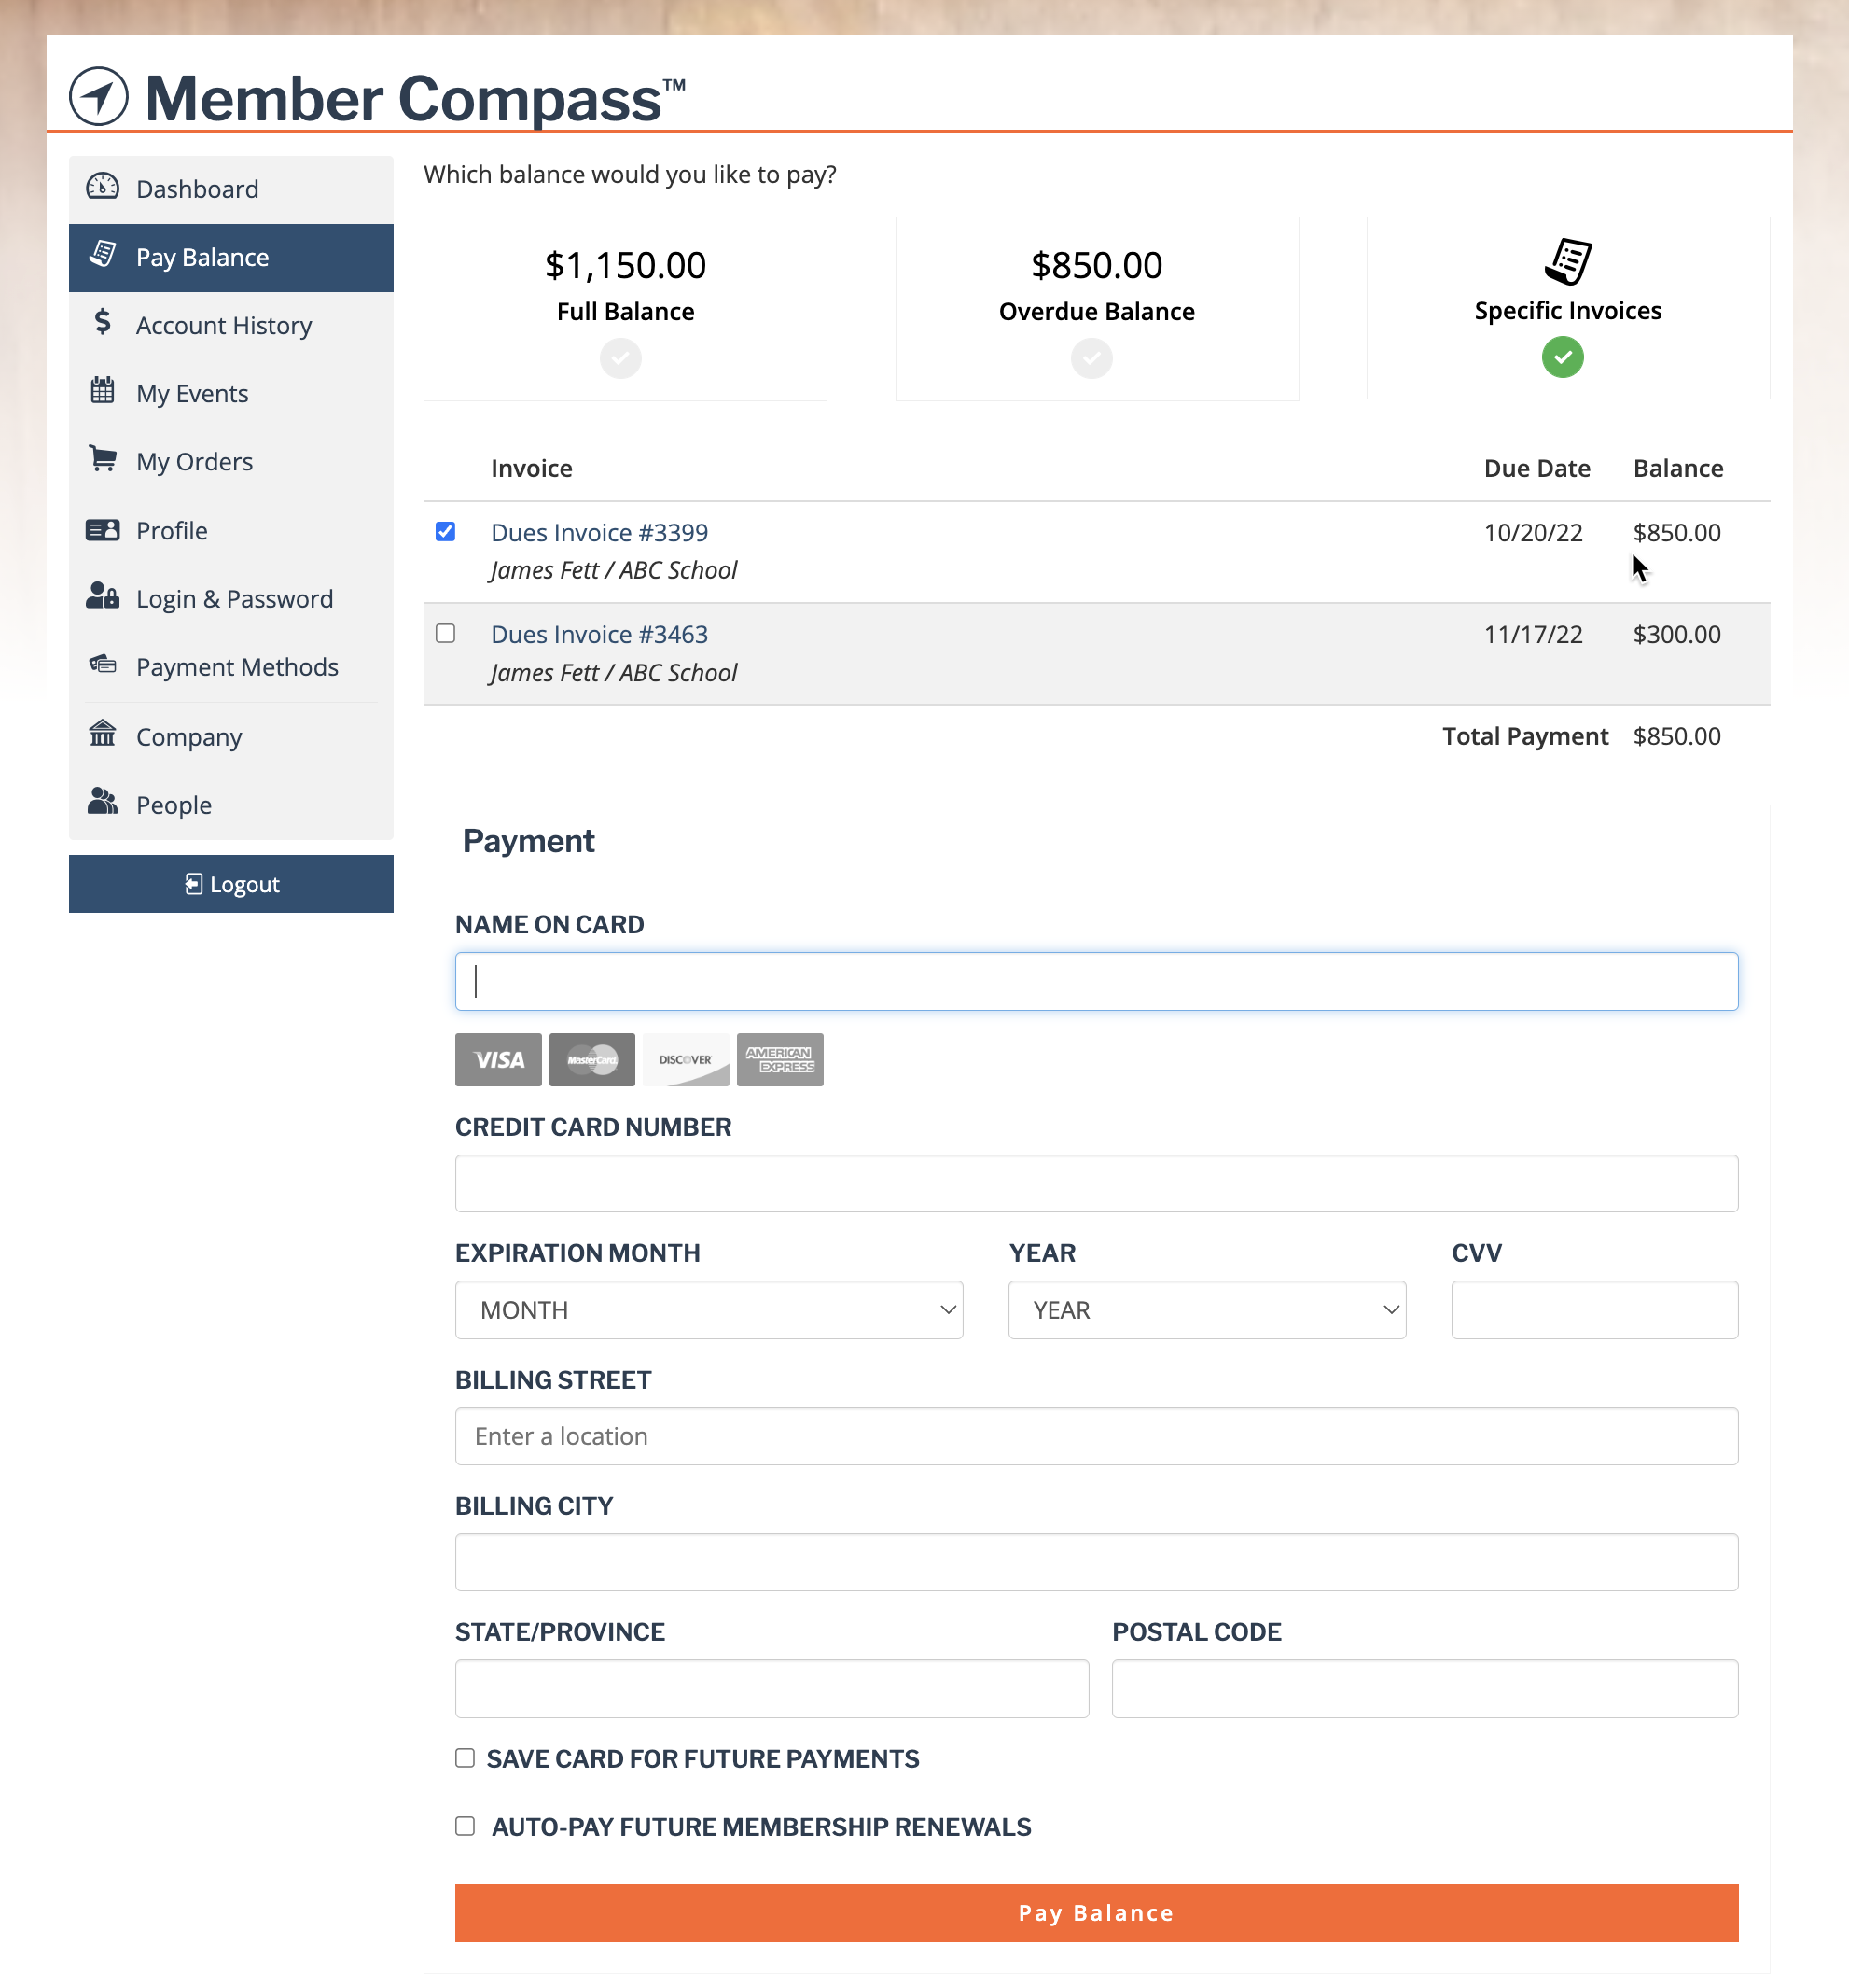Enable Save Card for Future Payments

click(465, 1759)
